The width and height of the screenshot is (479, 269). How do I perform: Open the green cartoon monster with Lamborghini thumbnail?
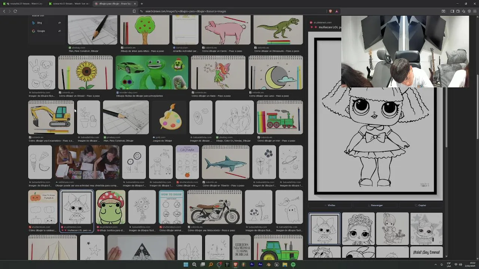point(152,72)
